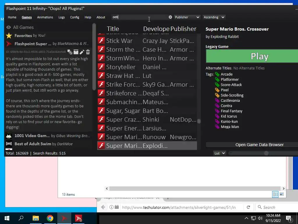298x224 pixels.
Task: Click the Favorites star icon
Action: point(9,36)
